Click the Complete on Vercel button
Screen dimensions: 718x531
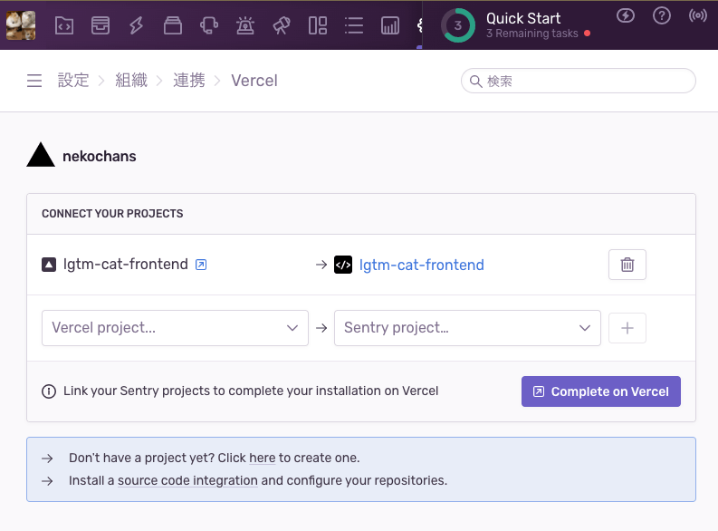point(601,391)
